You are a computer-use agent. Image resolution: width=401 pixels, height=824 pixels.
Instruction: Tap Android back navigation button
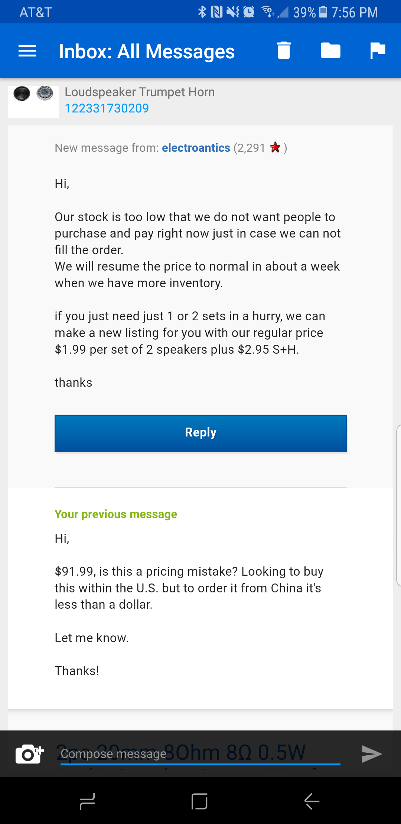coord(312,801)
